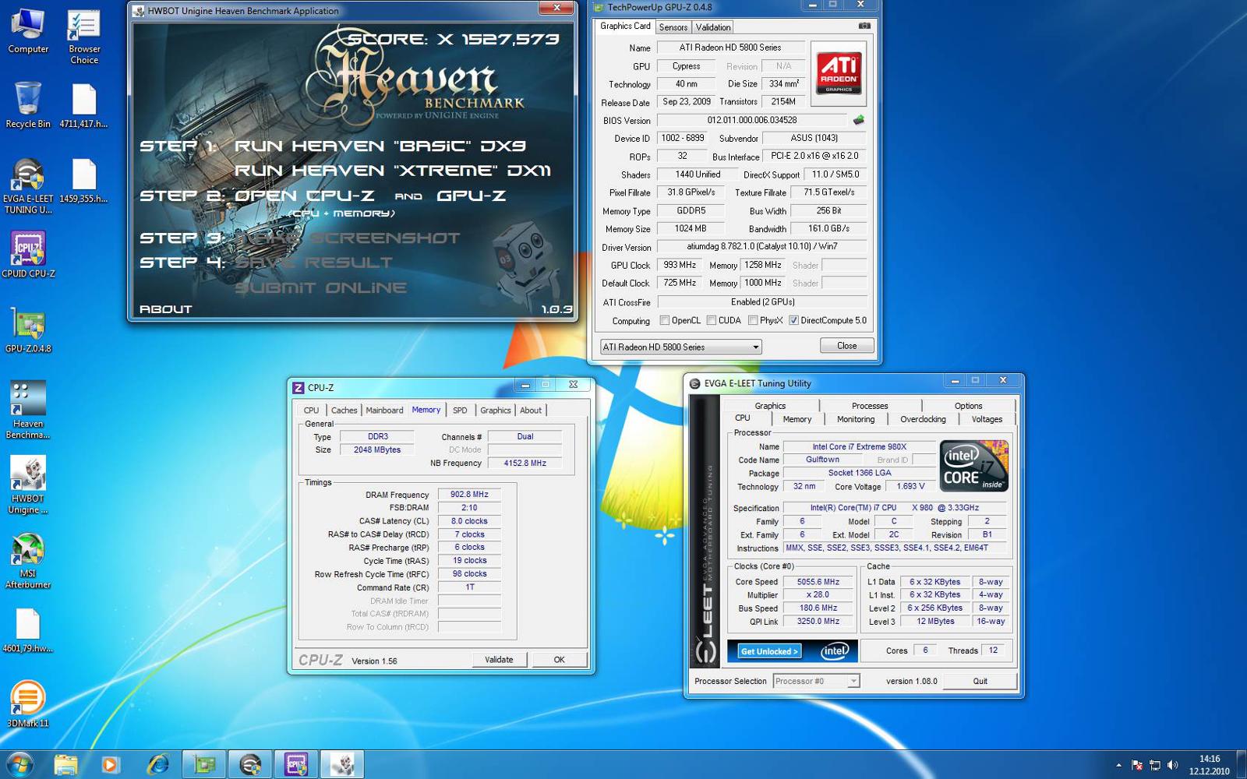Switch to CPU-Z taskbar button

click(296, 764)
